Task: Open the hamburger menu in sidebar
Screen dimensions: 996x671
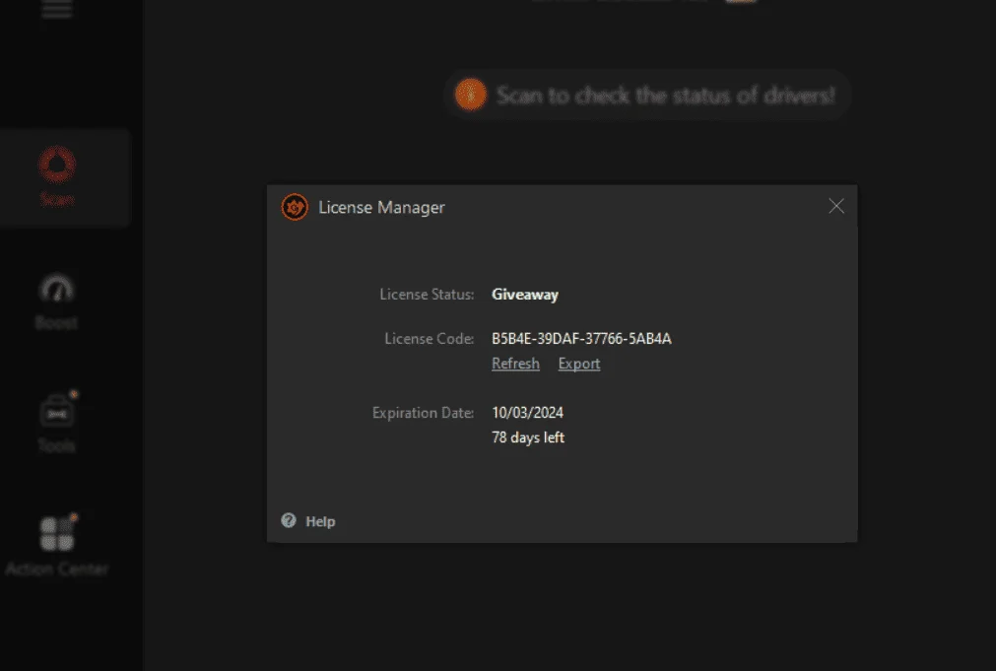Action: point(56,10)
